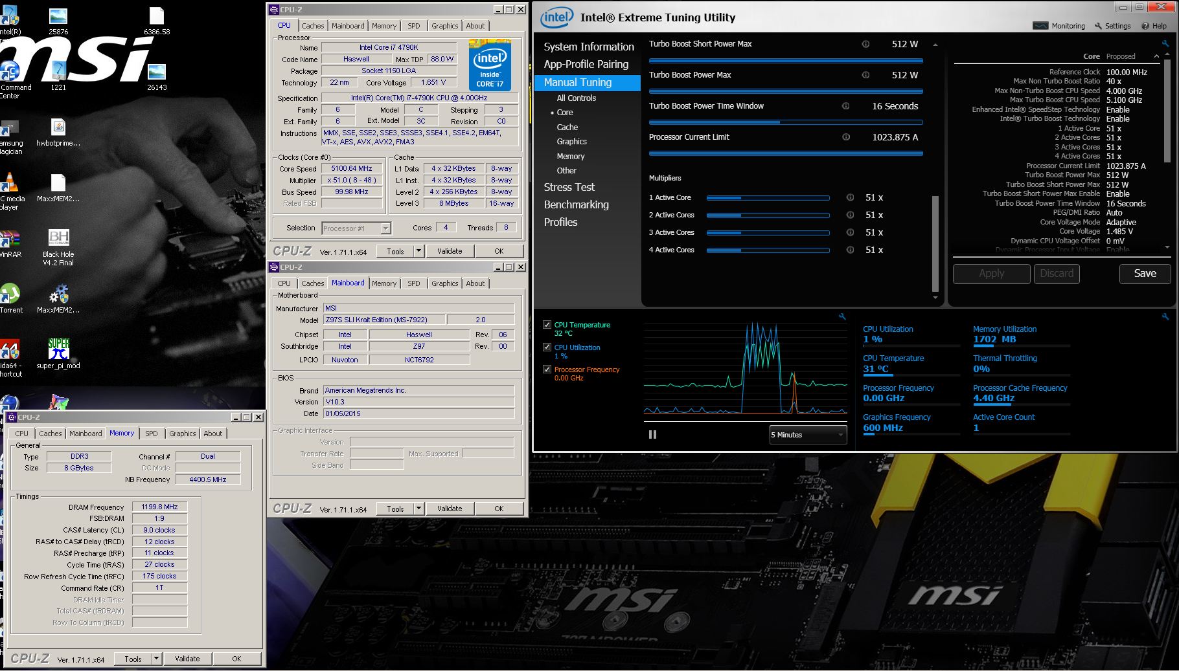Open Tools dropdown arrow in Memory CPU-Z
Image resolution: width=1179 pixels, height=671 pixels.
(x=156, y=659)
